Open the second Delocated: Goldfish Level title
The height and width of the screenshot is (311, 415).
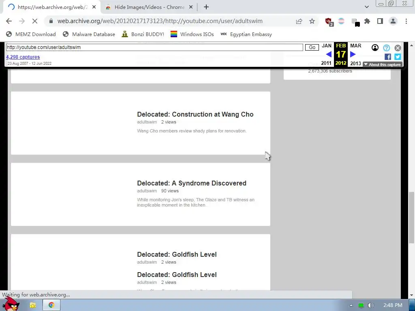point(177,275)
